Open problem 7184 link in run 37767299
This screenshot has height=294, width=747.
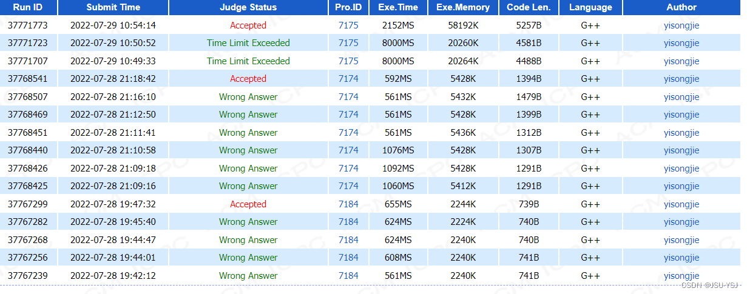pos(348,204)
